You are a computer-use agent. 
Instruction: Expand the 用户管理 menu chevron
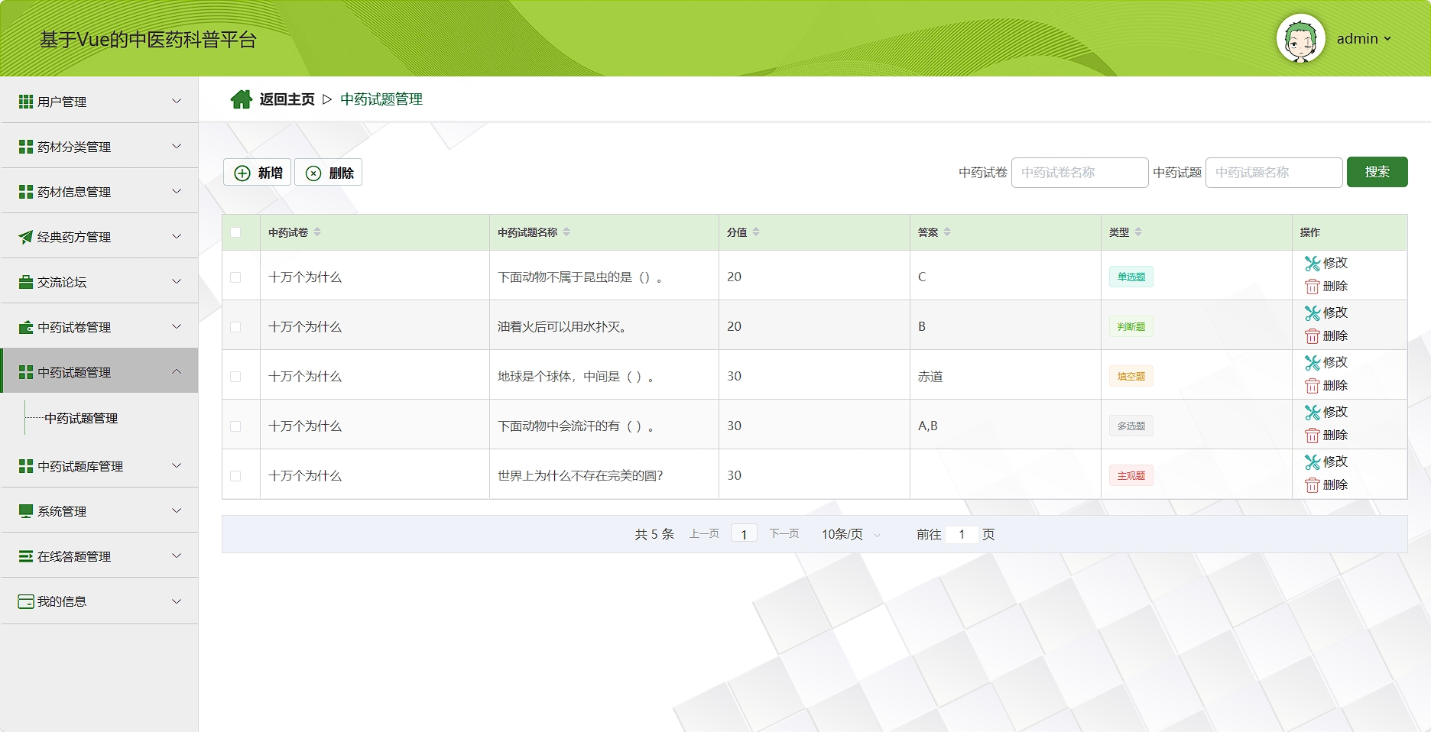coord(177,101)
